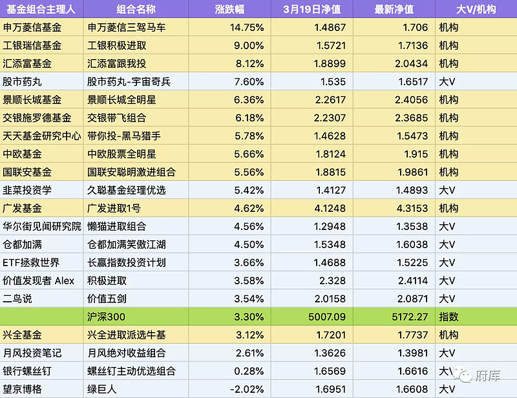Click the 股市药丸-宇宙奇兵 cell
517x398 pixels.
136,81
